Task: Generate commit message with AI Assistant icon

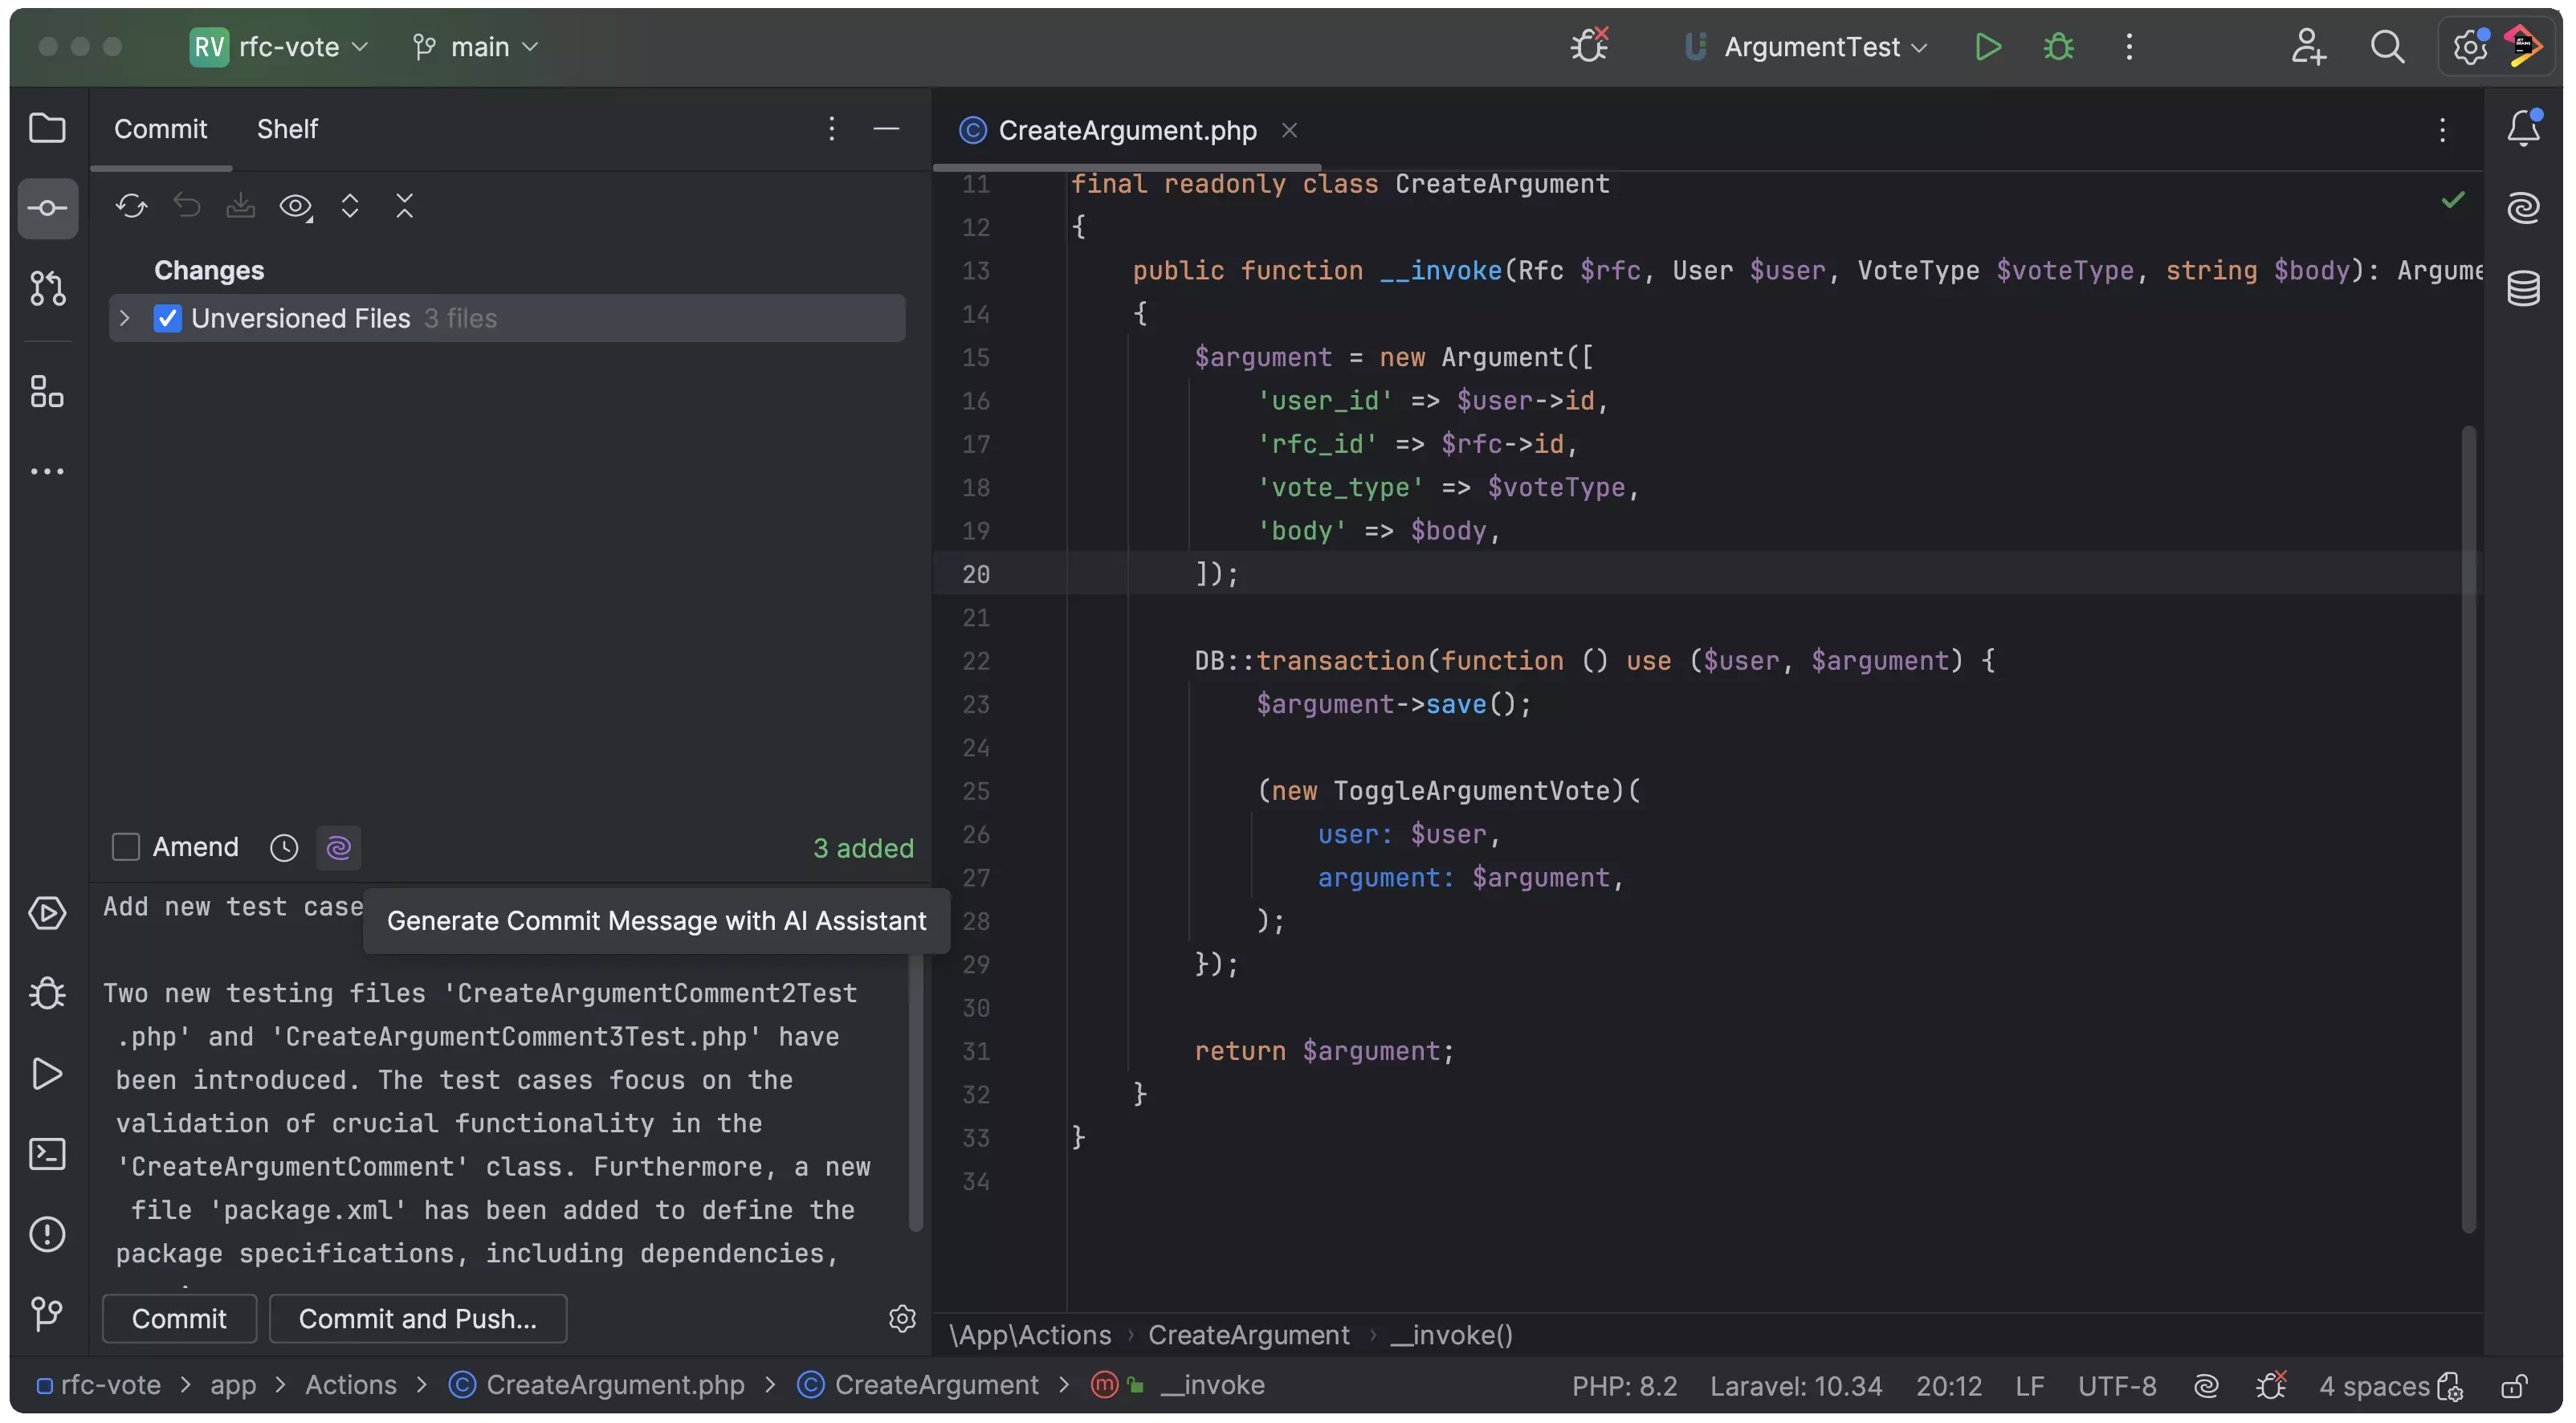Action: 338,847
